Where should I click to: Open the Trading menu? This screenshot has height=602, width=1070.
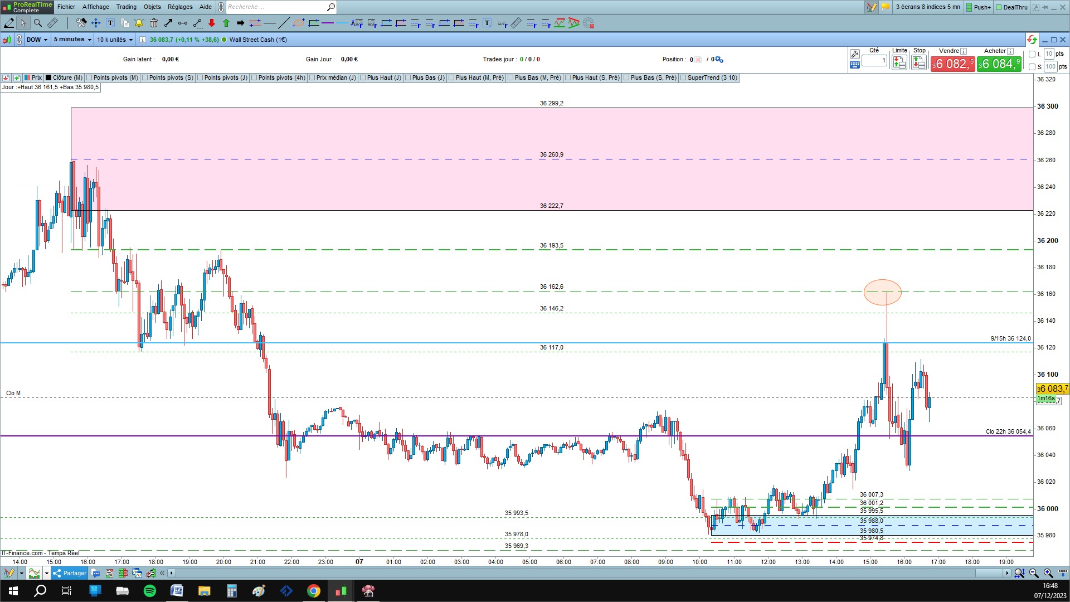tap(126, 7)
